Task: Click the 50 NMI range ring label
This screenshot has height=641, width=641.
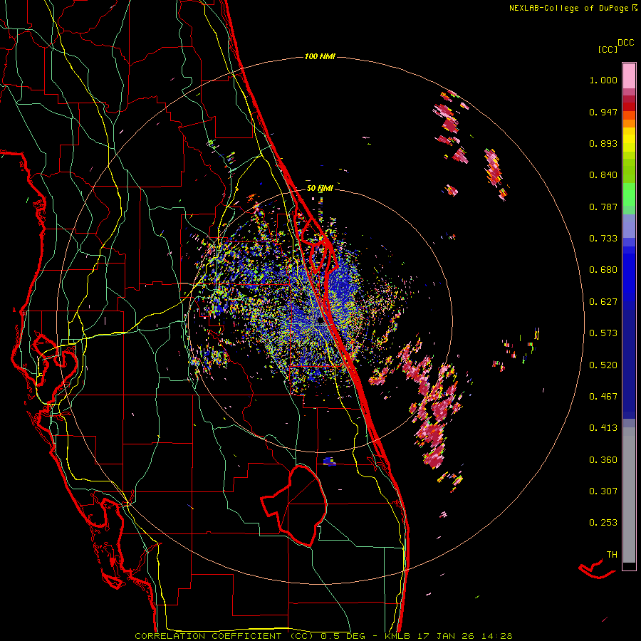Action: (320, 188)
